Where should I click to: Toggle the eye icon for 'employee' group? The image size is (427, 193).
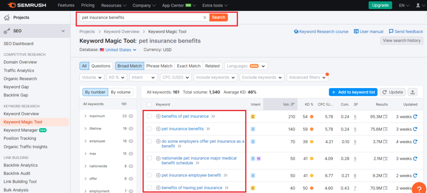[x=131, y=141]
